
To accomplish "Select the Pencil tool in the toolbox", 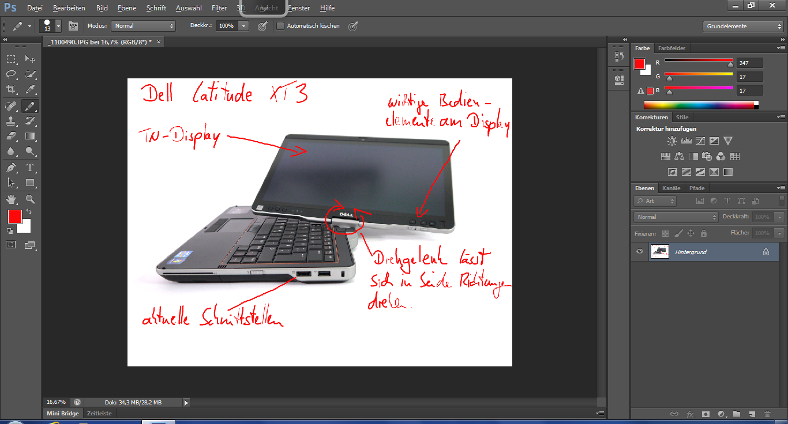I will 30,106.
